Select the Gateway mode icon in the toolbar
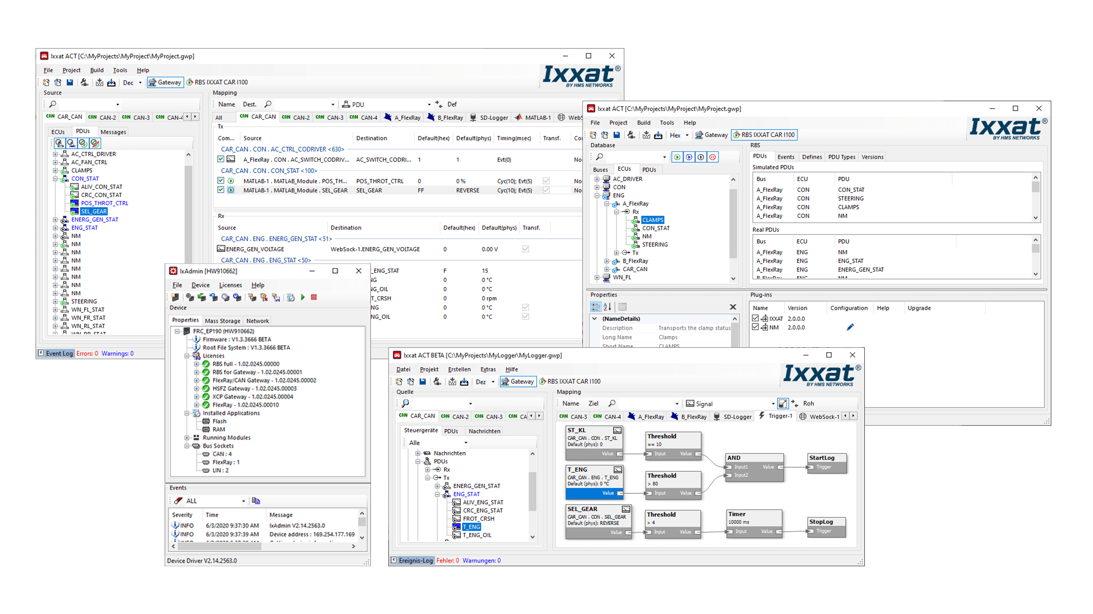 [x=165, y=82]
